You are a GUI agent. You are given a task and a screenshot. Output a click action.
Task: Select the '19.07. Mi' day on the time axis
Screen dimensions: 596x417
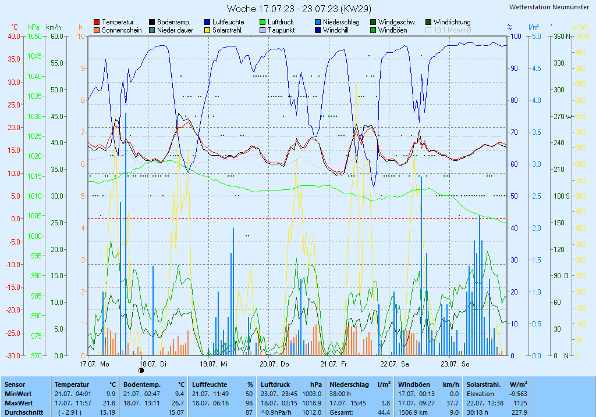click(x=214, y=364)
